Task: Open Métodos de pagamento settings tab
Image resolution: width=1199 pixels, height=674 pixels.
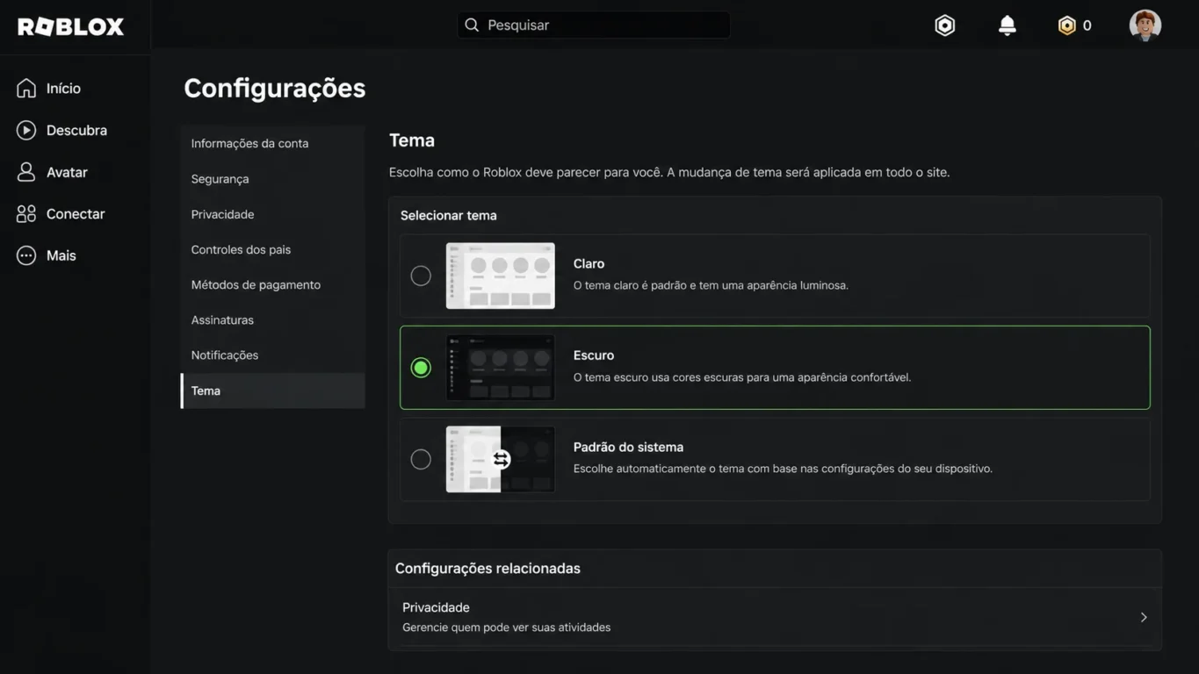Action: (272, 284)
